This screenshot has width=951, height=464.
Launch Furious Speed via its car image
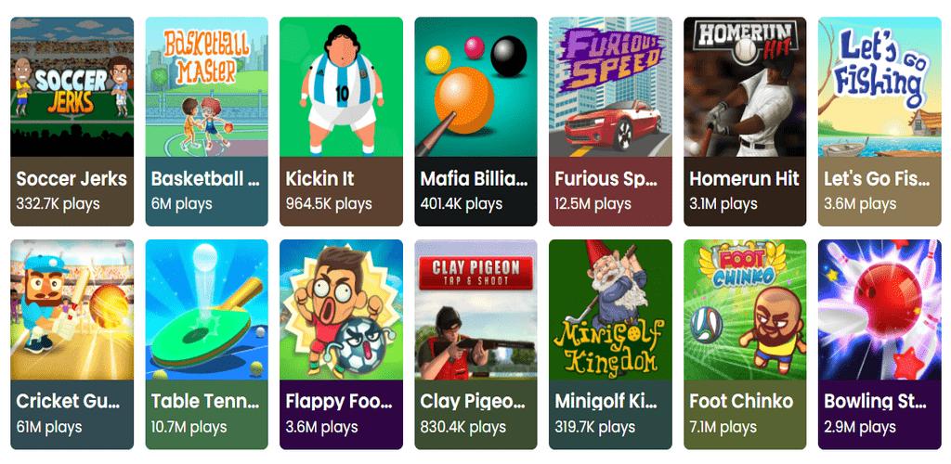point(610,86)
